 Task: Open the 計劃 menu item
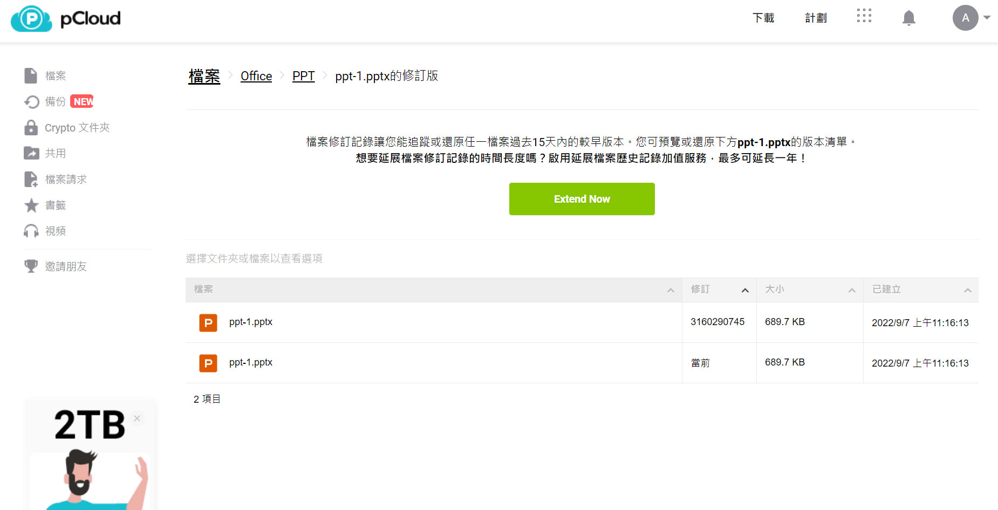(815, 18)
